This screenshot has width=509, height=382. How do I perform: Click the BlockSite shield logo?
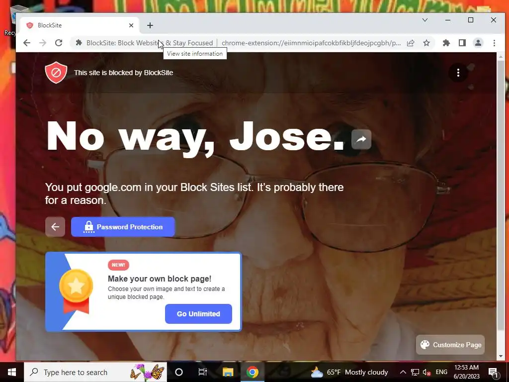click(x=56, y=73)
